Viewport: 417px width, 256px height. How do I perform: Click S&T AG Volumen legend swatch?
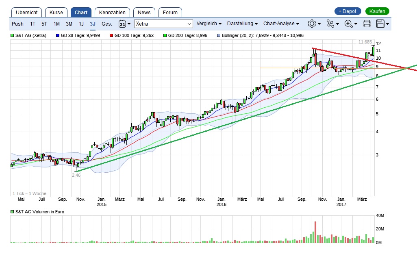[12, 212]
